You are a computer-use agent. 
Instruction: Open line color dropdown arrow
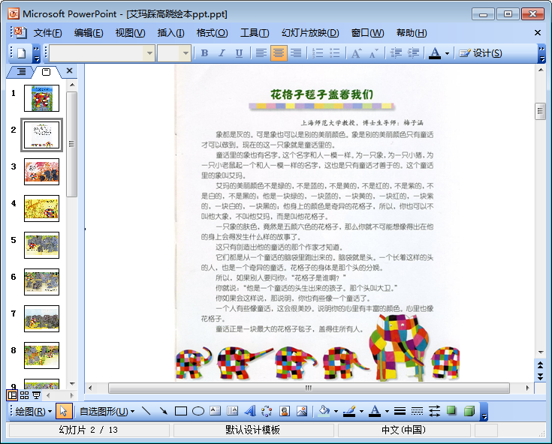point(361,411)
